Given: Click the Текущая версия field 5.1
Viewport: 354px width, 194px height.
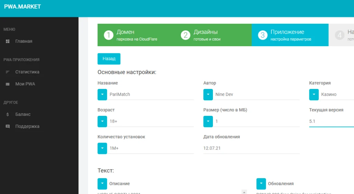Looking at the screenshot, I should [332, 122].
